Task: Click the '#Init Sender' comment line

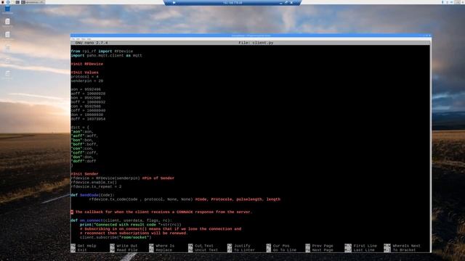Action: [x=84, y=174]
